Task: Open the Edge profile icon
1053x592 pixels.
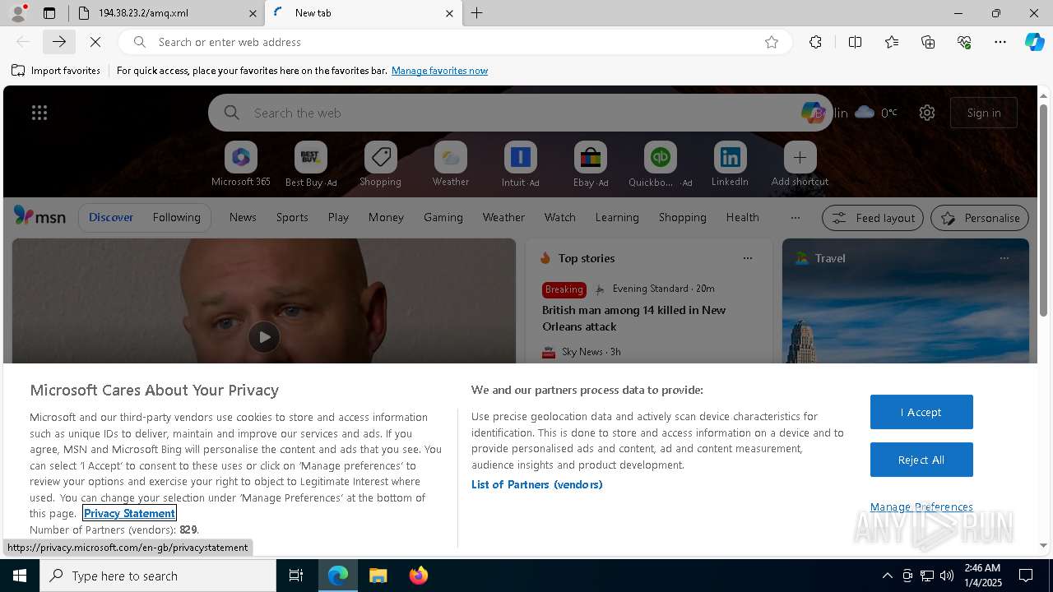Action: click(x=17, y=13)
